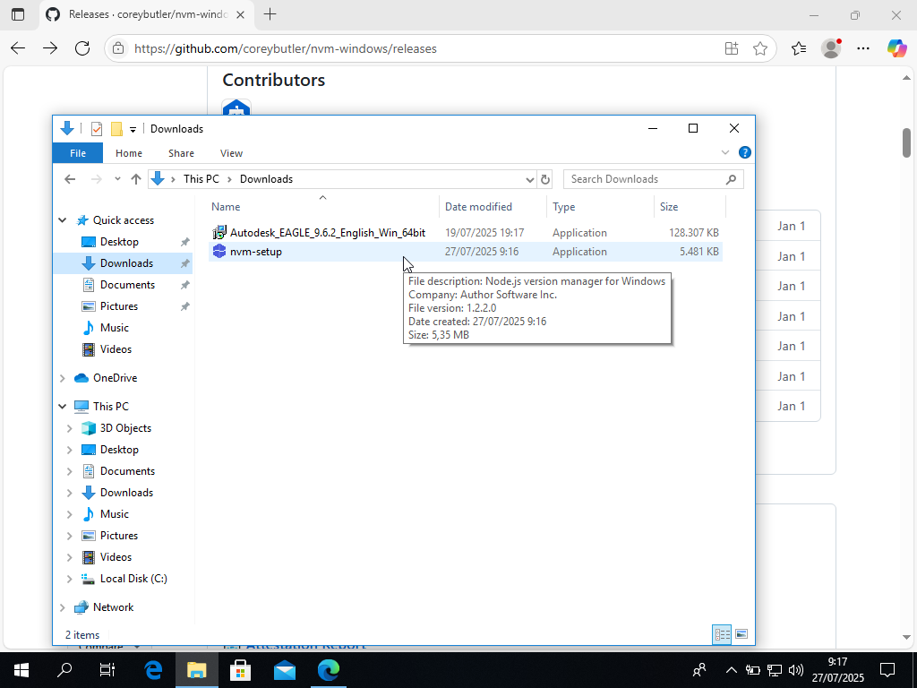917x688 pixels.
Task: Switch to Details view in status bar
Action: tap(722, 634)
